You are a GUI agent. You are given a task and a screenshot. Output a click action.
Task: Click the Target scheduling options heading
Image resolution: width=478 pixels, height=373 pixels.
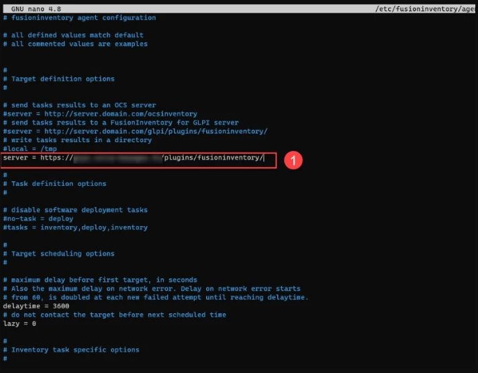62,254
